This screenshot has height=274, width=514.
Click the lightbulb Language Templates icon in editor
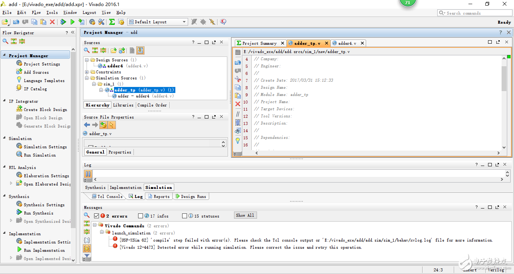pos(237,140)
